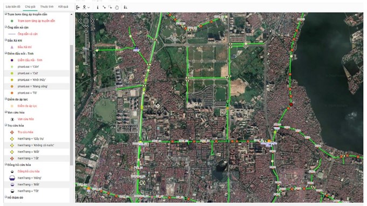Select the phanLoai = 'Mang sông' row
The image size is (367, 206).
click(x=37, y=86)
